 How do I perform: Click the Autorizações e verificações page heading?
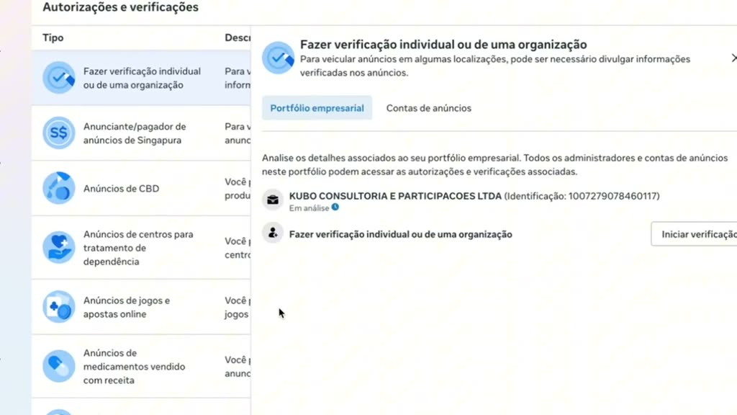[120, 7]
